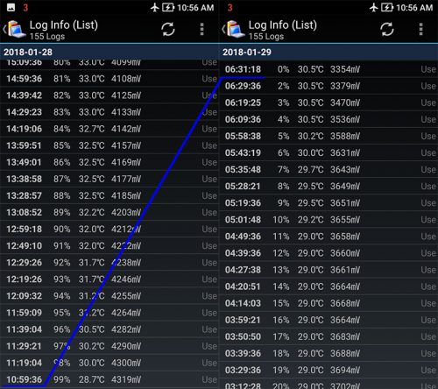Select log row 05:43:19 6%
Screen dimensions: 438x389
coord(328,152)
